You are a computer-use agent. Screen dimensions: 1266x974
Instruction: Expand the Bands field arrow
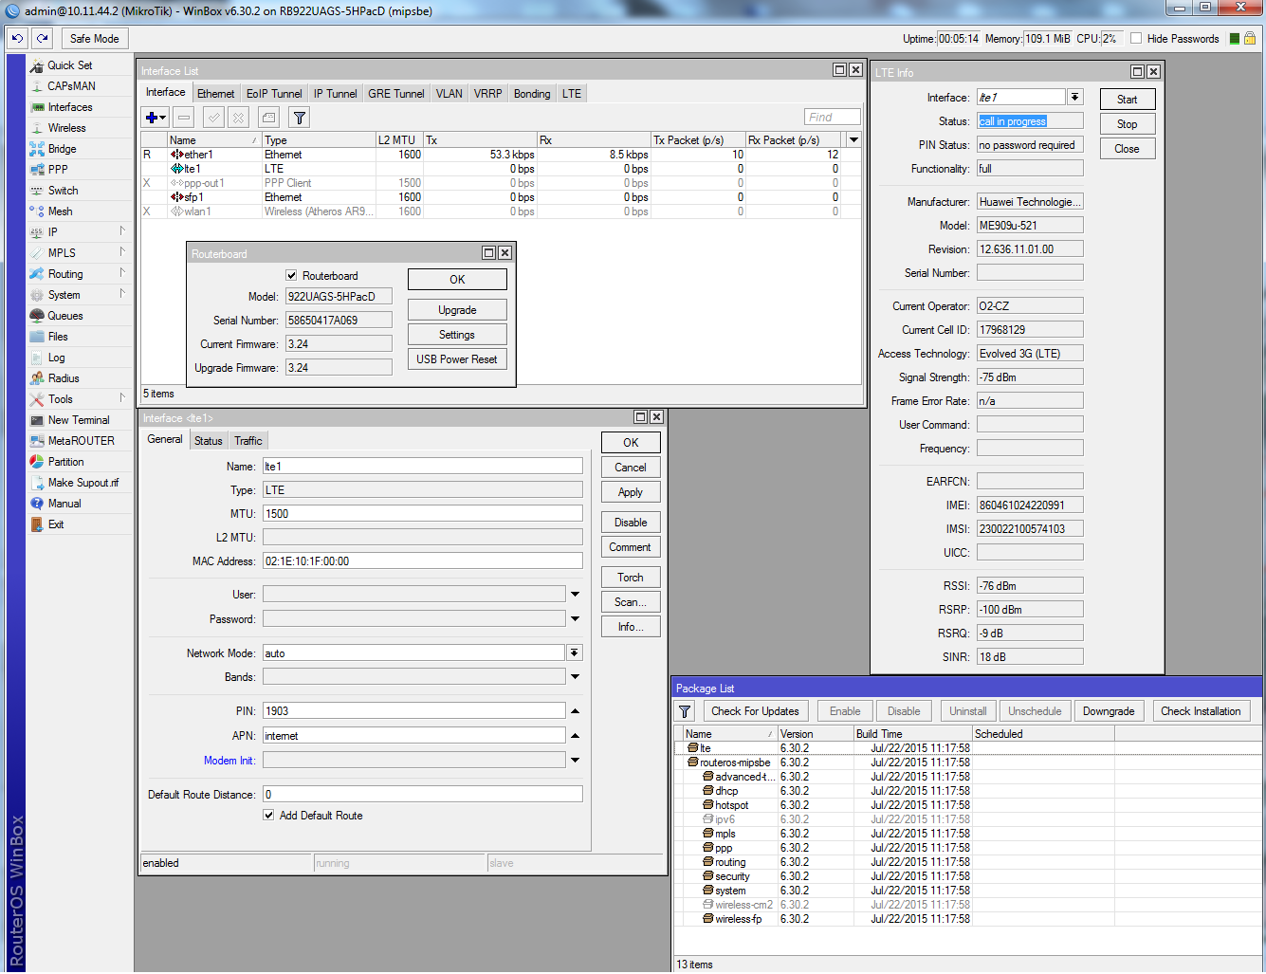pyautogui.click(x=575, y=677)
